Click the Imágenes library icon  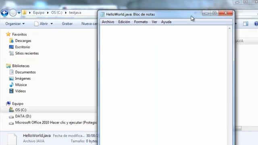11,79
